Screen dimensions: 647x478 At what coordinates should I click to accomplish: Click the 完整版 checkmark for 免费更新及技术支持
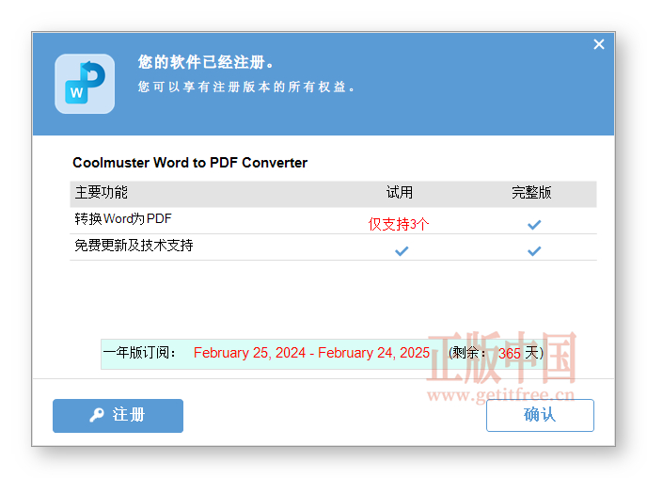534,251
